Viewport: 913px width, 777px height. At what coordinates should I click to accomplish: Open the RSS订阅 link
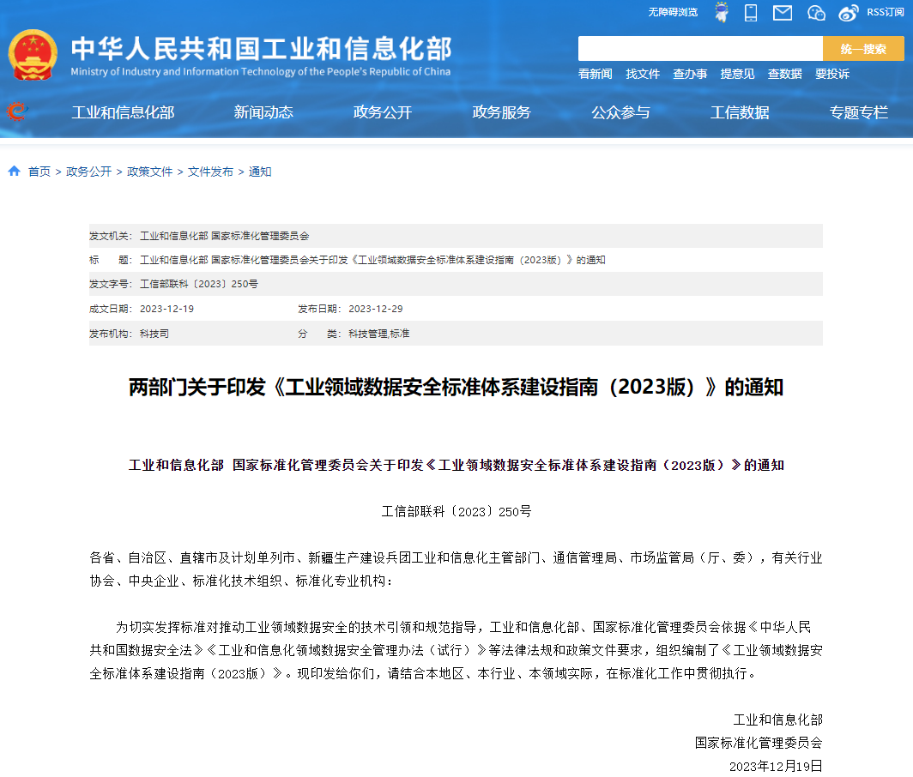[885, 12]
